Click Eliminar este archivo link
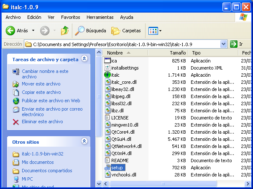 coord(42,122)
